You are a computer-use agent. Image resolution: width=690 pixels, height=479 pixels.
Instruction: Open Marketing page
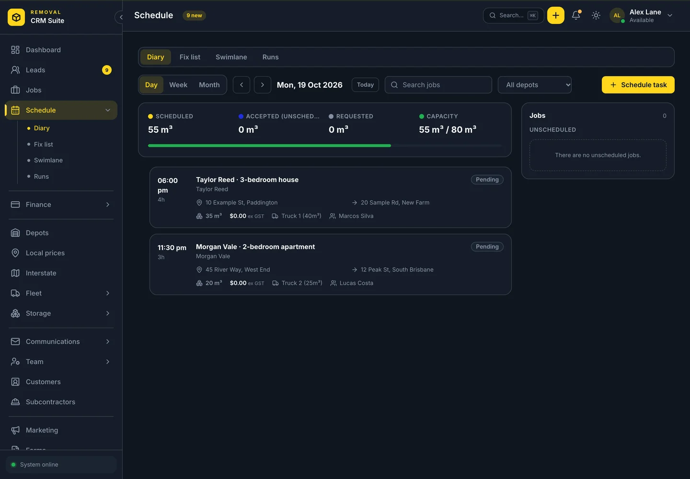pos(61,430)
